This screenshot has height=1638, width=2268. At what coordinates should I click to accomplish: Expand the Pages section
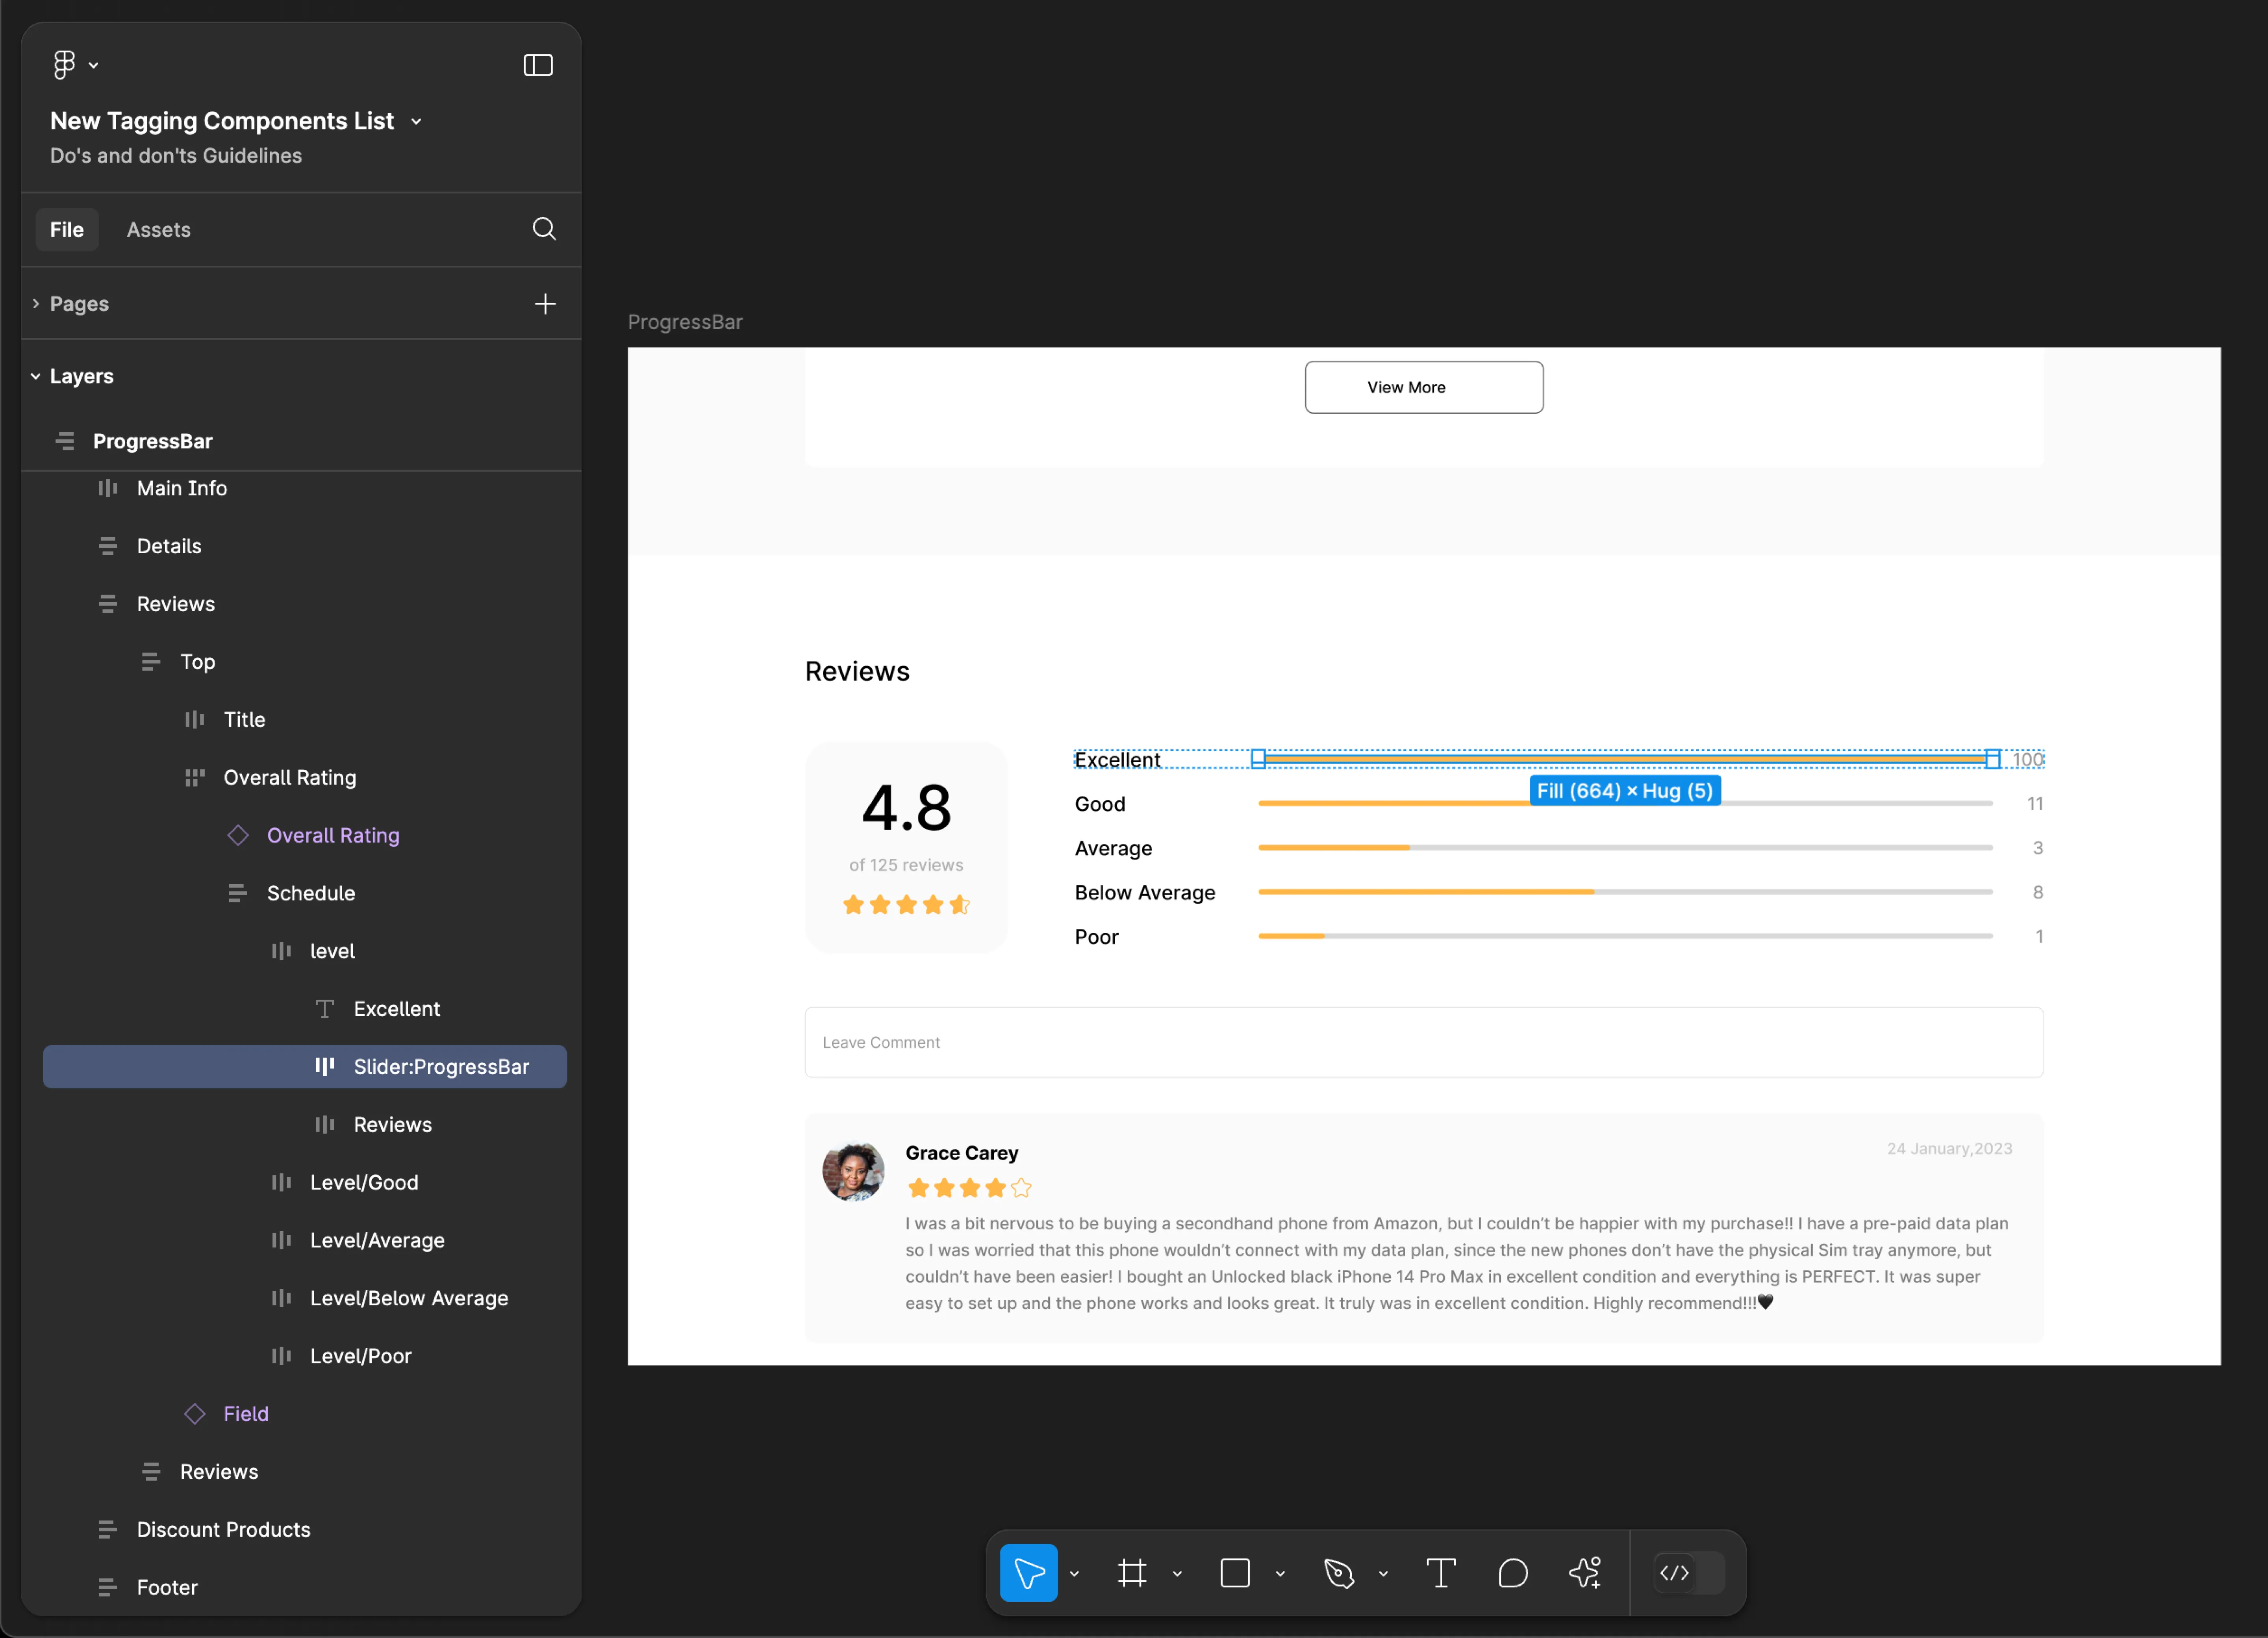click(36, 303)
